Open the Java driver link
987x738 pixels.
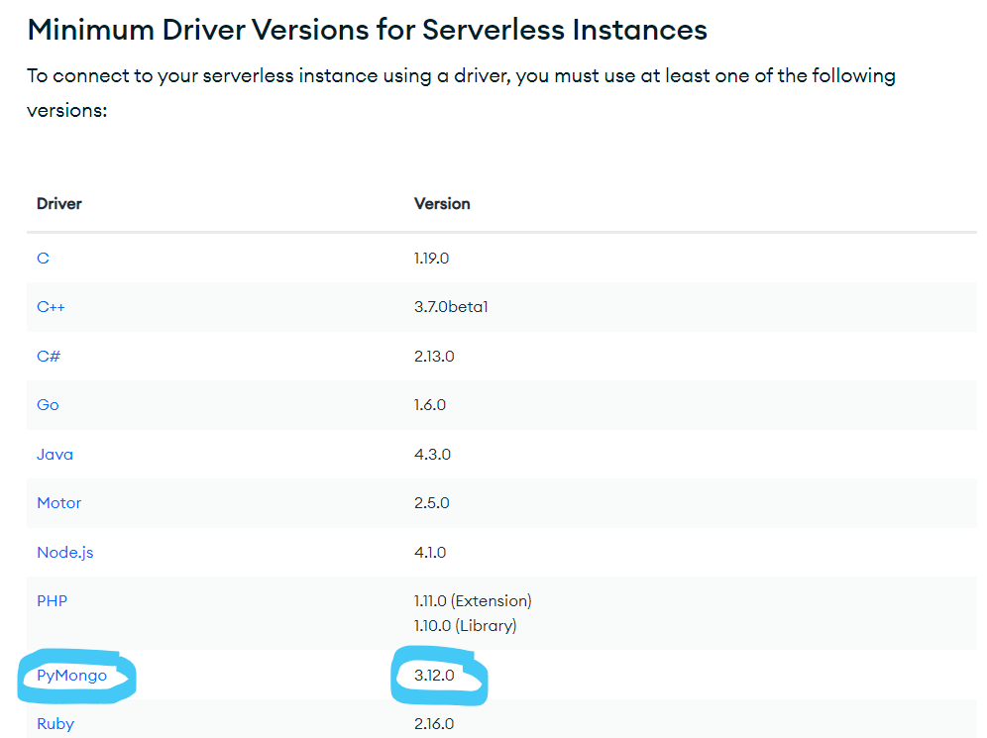pos(55,455)
